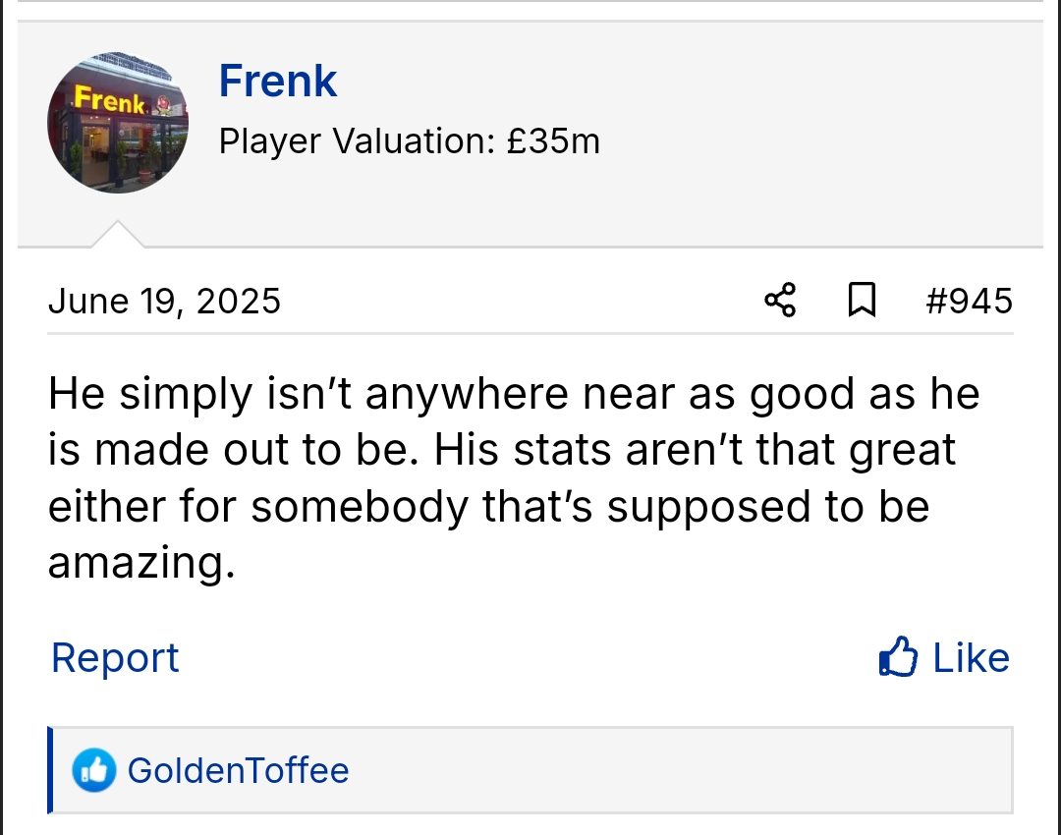Viewport: 1061px width, 835px height.
Task: Open the #945 post permalink
Action: (x=969, y=301)
